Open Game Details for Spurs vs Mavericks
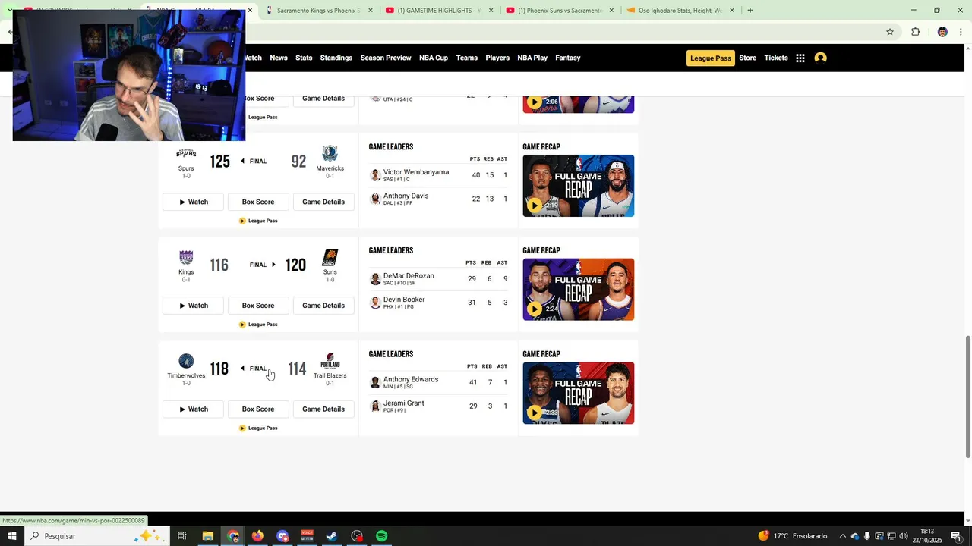Viewport: 972px width, 546px height. tap(323, 202)
